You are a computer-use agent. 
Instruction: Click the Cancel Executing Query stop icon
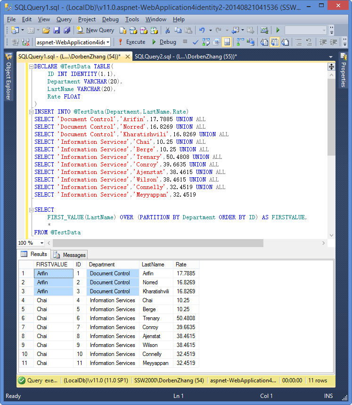[185, 42]
